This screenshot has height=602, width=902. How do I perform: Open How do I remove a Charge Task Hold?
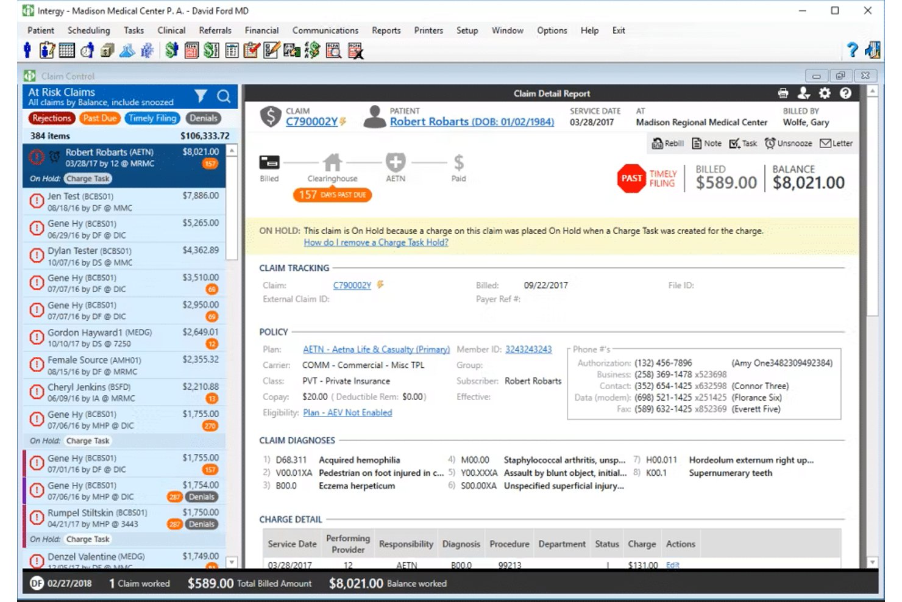[376, 243]
